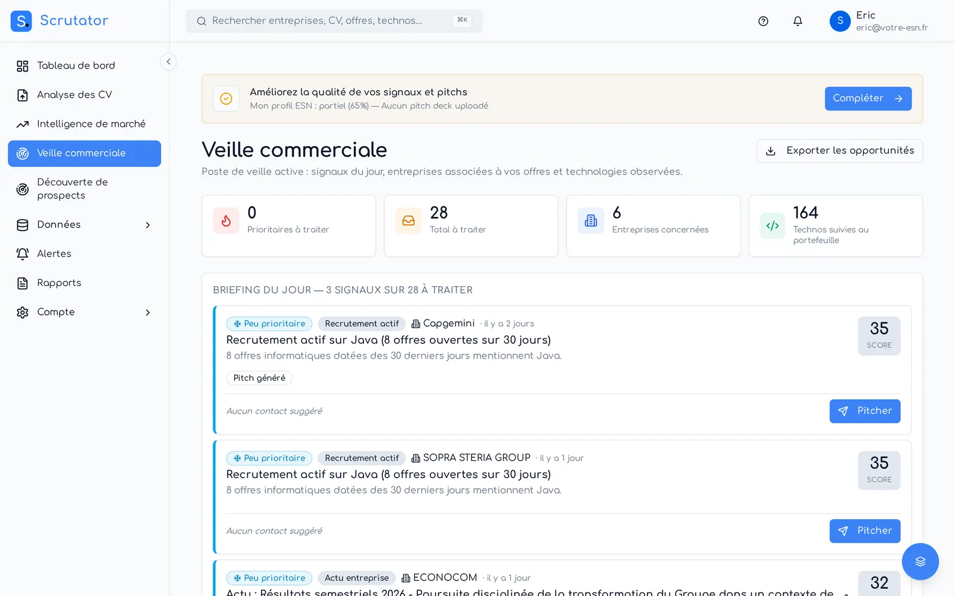Open Rapports page
Screen dimensions: 955x596
pyautogui.click(x=84, y=283)
